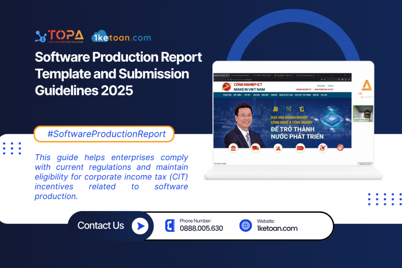Click the delivery truck circle icon
This screenshot has width=402, height=268.
click(256, 148)
